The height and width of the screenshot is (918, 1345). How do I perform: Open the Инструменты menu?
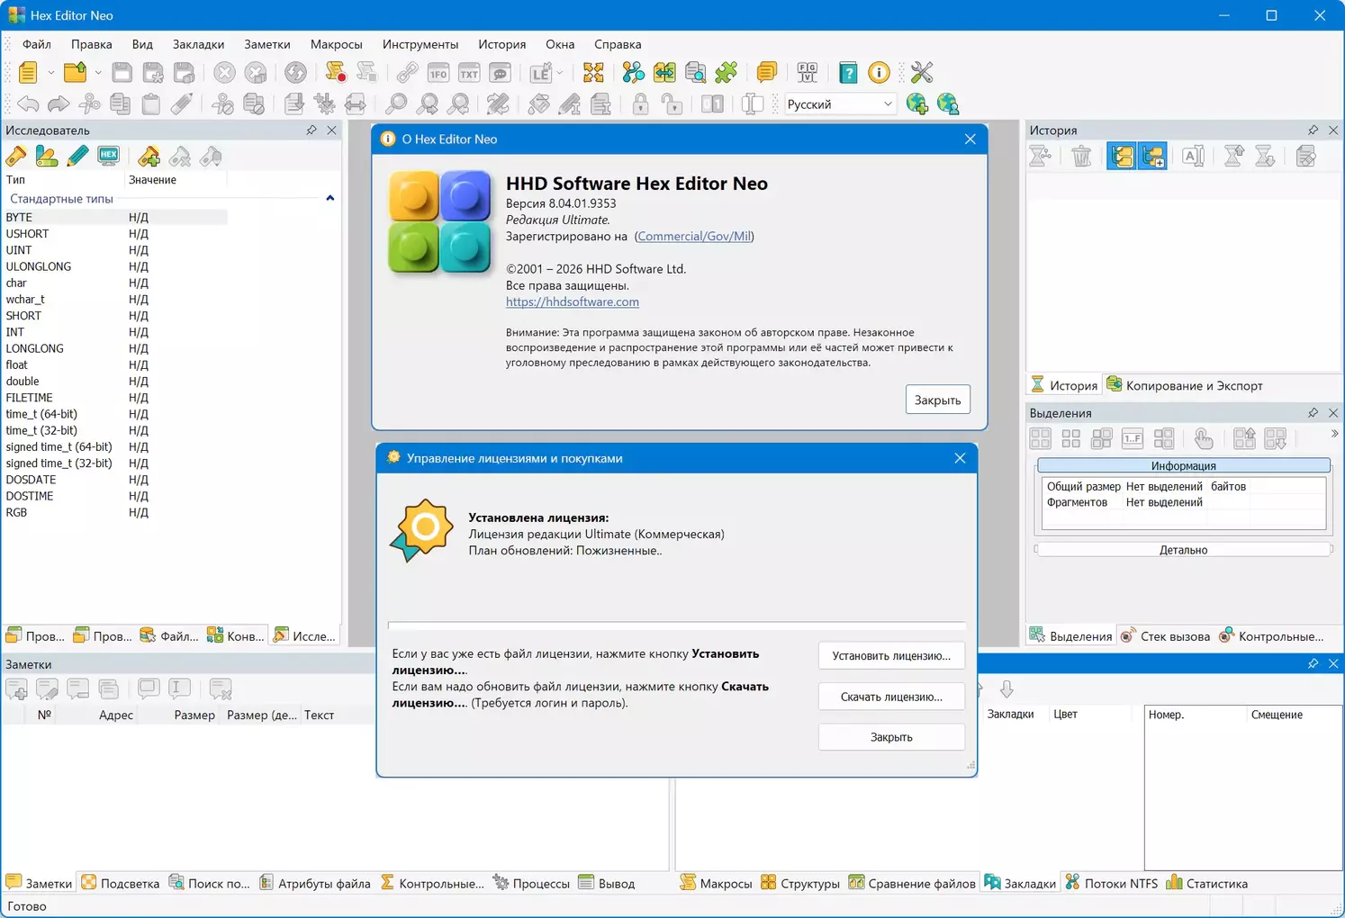coord(420,44)
